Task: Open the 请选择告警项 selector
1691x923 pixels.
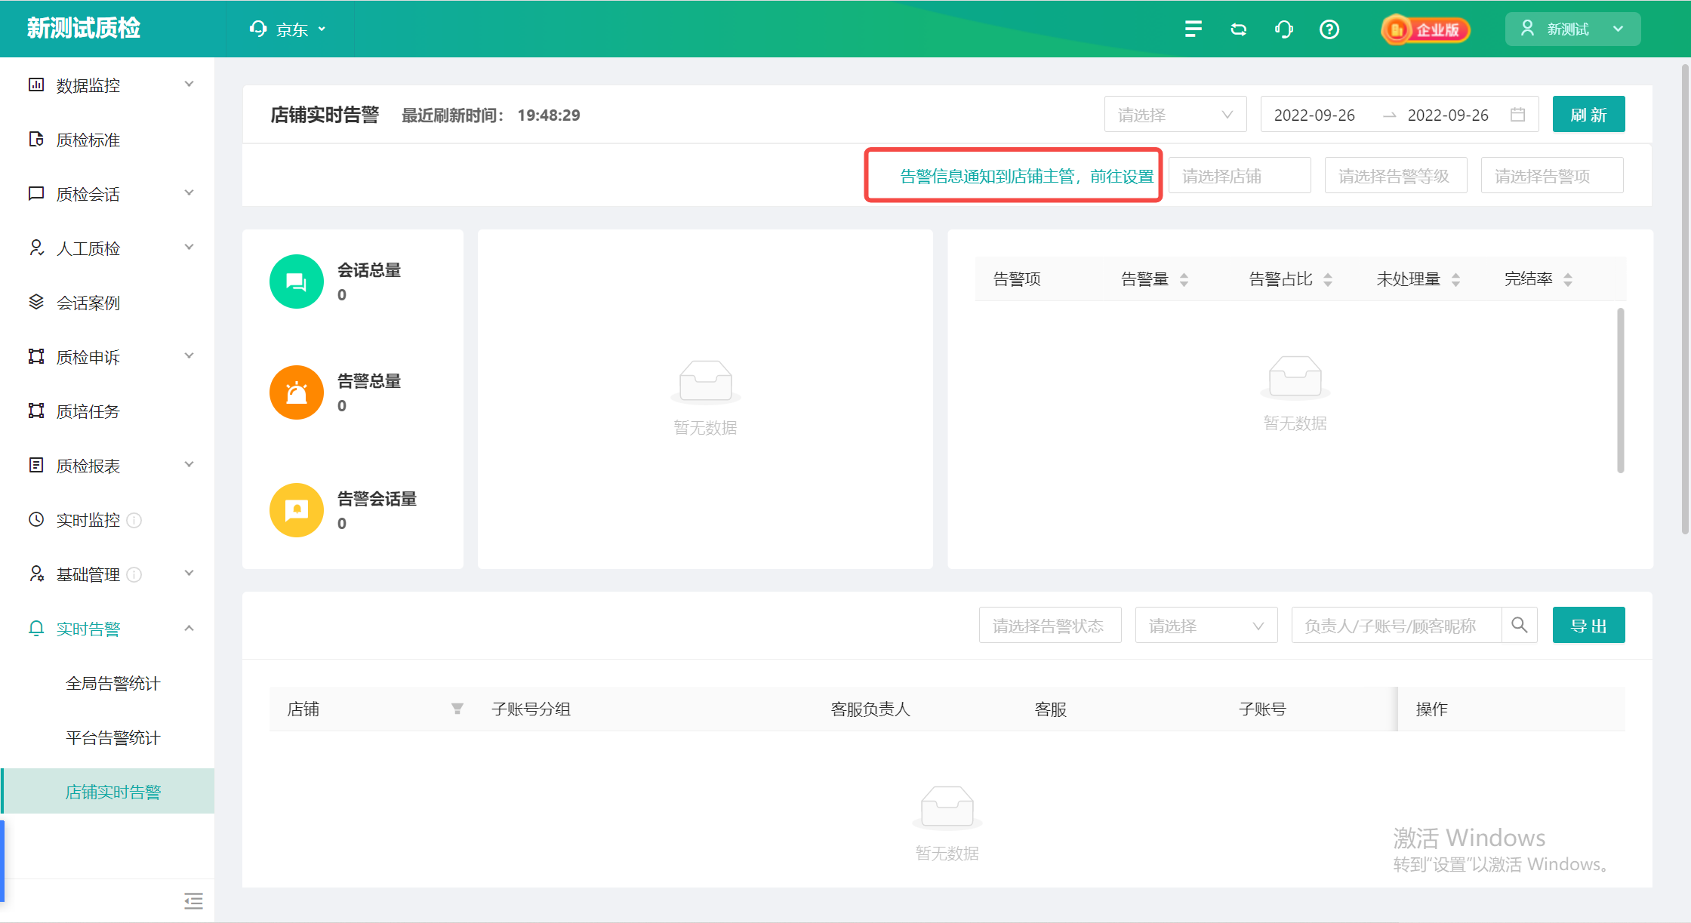Action: coord(1552,176)
